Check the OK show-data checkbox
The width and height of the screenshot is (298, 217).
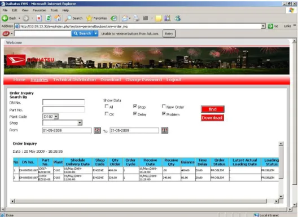coord(107,114)
